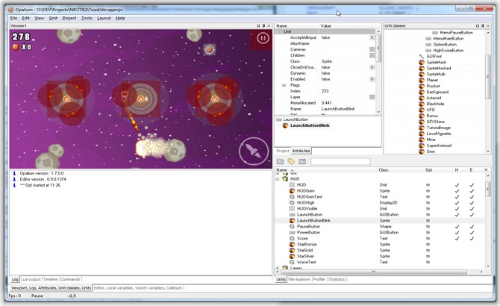Switch to the Profiler tab
The image size is (500, 306).
(319, 279)
